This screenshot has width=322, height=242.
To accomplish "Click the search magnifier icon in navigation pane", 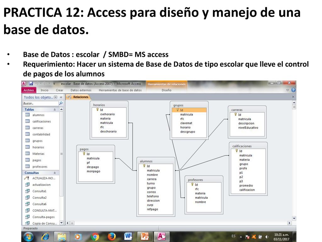I will point(61,103).
